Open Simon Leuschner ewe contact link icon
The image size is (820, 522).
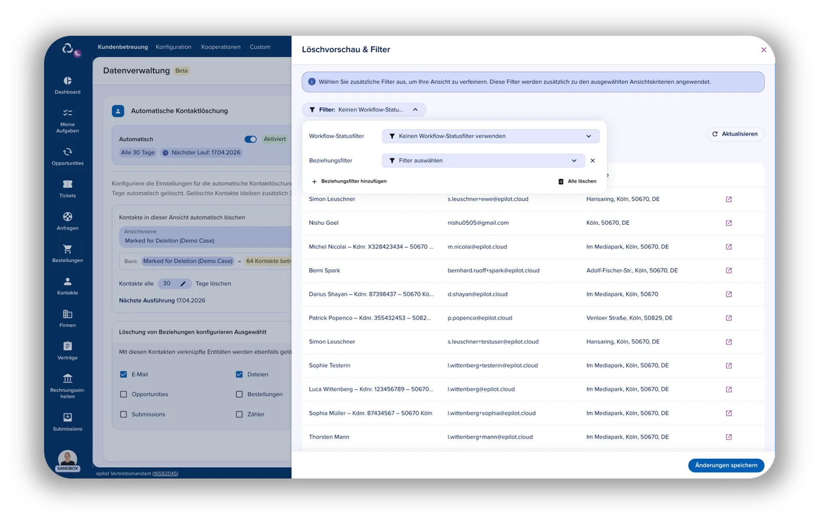point(729,199)
